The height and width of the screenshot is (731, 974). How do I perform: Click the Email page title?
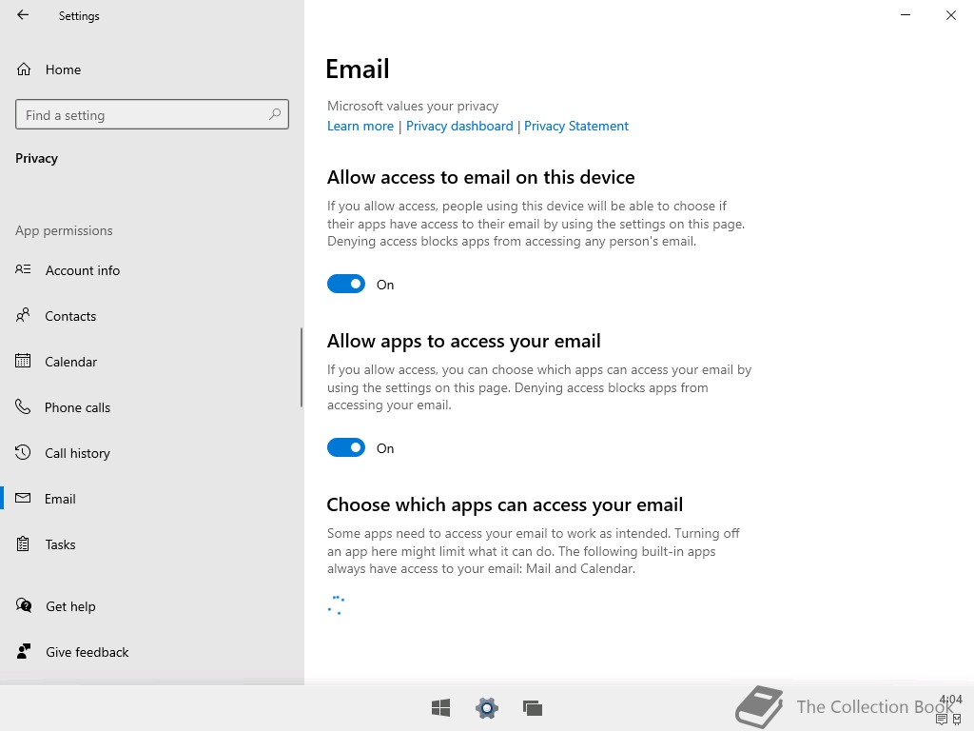[x=358, y=69]
